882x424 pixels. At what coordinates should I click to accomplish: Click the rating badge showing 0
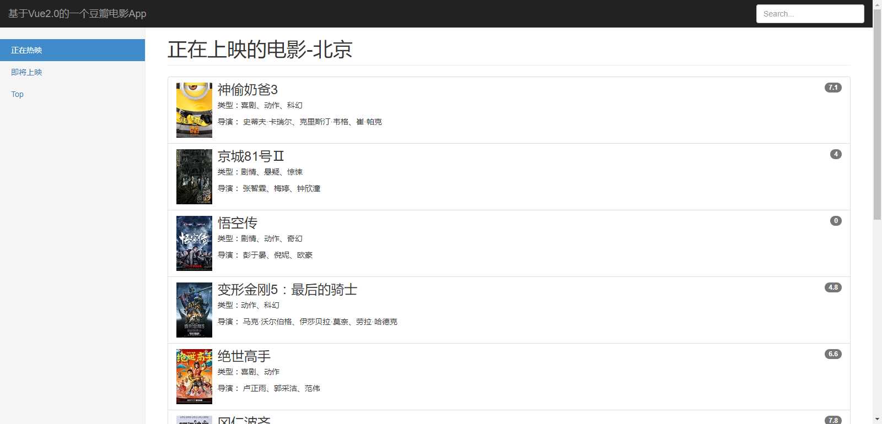click(836, 221)
